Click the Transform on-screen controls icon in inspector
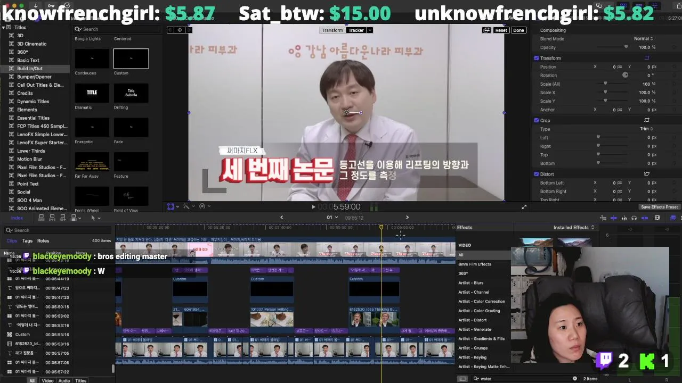The image size is (682, 383). [x=647, y=58]
